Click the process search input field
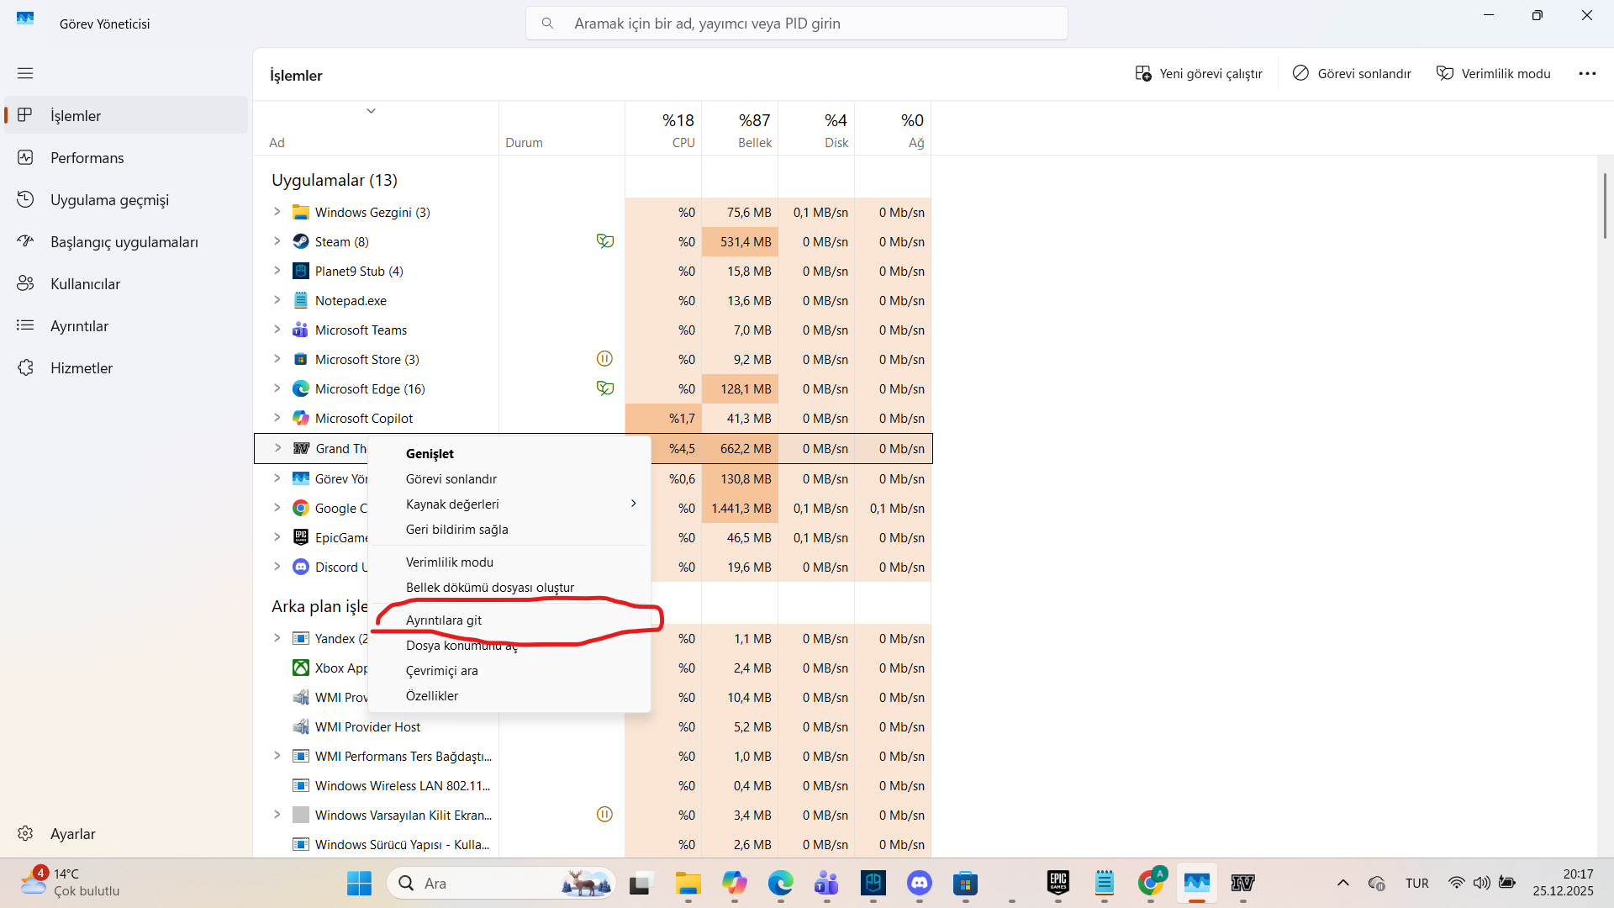This screenshot has height=908, width=1614. pos(797,24)
